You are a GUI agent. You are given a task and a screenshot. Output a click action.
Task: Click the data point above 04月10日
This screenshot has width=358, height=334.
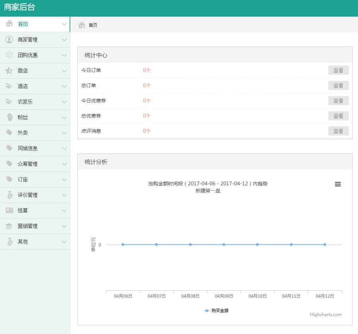pyautogui.click(x=258, y=245)
